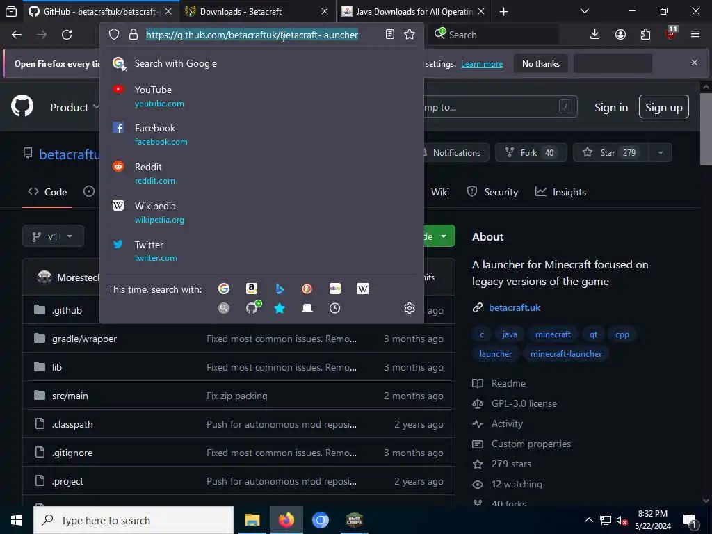The image size is (712, 534).
Task: Select YouTube suggestion in dropdown
Action: (x=261, y=96)
